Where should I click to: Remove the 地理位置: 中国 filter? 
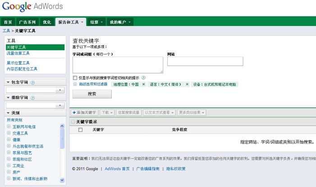[x=143, y=84]
